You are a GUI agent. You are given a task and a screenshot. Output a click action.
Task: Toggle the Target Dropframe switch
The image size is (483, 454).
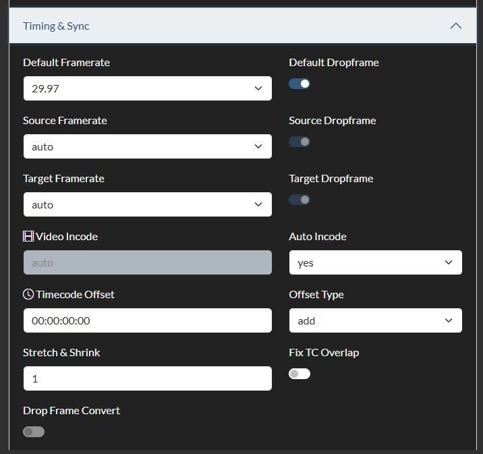point(300,200)
